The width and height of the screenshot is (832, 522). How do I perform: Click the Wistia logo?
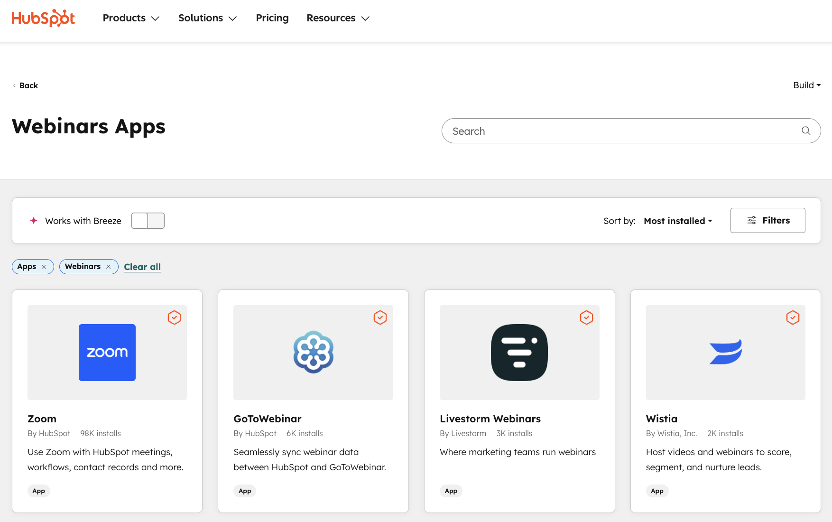[x=726, y=352]
